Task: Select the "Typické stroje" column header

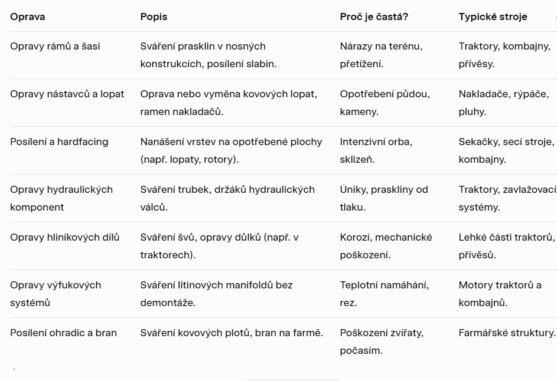Action: click(493, 17)
